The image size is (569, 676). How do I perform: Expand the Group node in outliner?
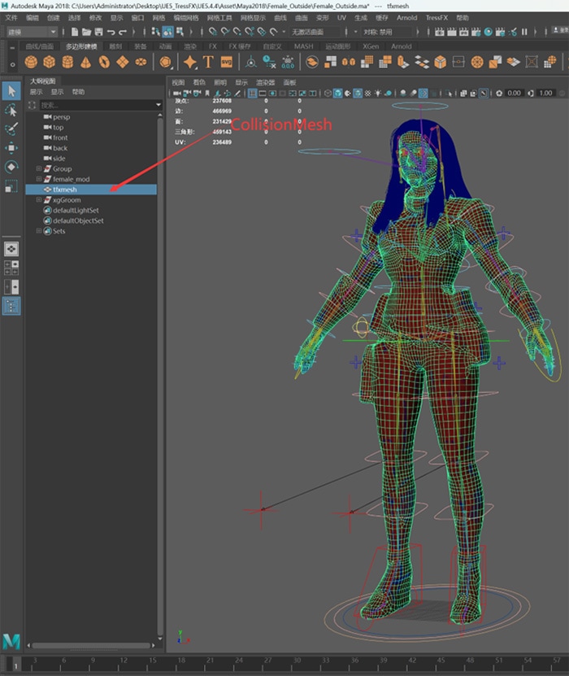click(38, 169)
